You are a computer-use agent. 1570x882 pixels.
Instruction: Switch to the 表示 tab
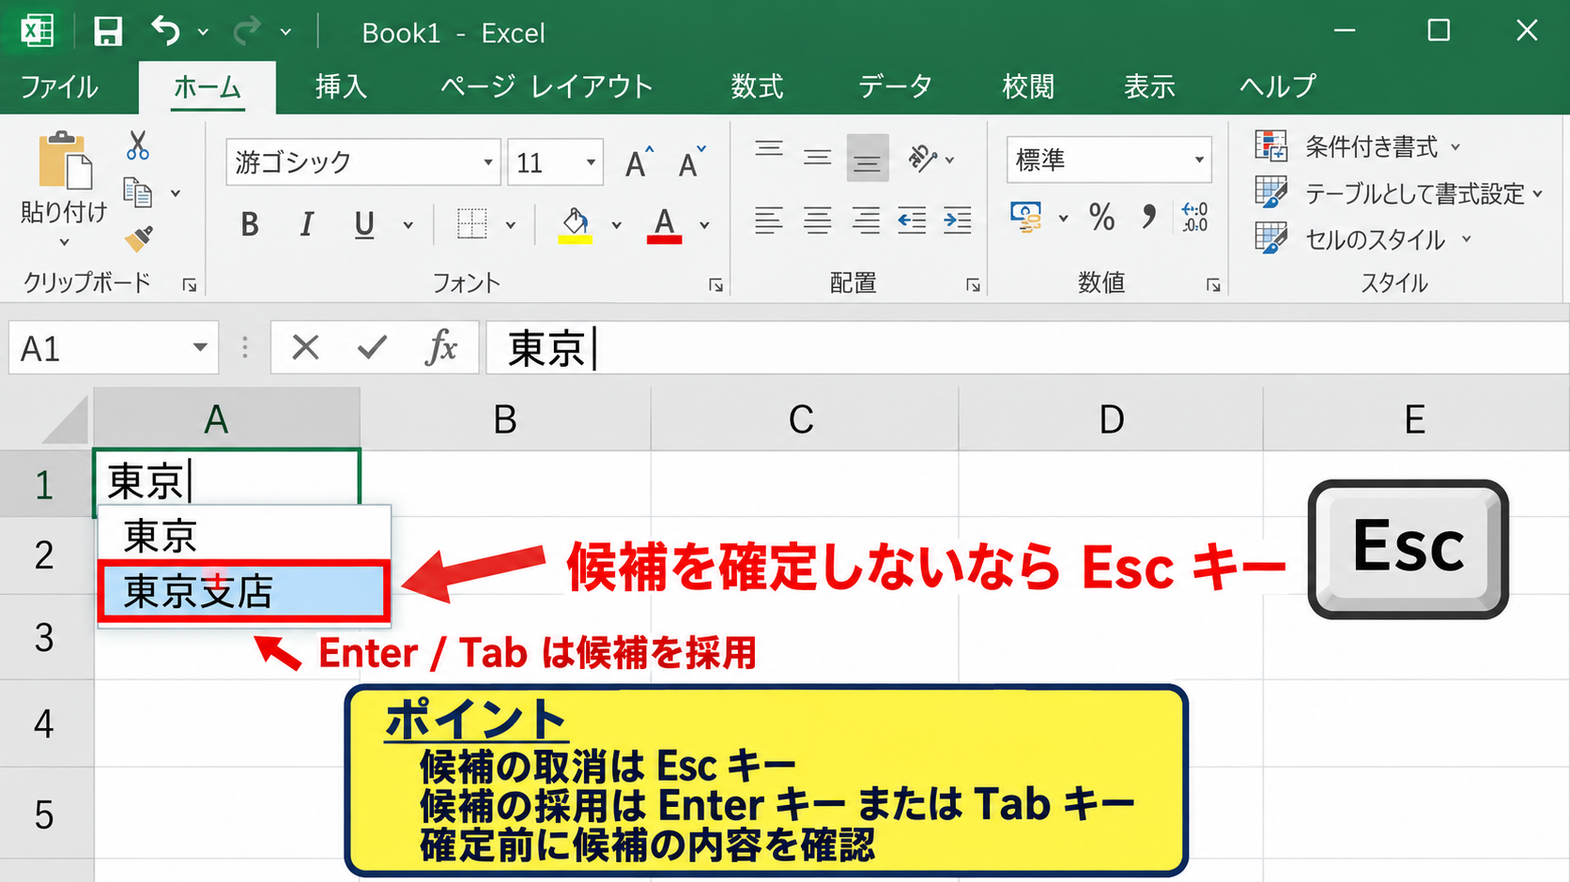point(1149,87)
